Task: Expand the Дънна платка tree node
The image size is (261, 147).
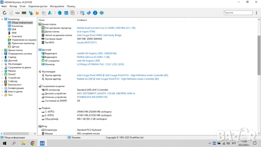Action: (2, 50)
